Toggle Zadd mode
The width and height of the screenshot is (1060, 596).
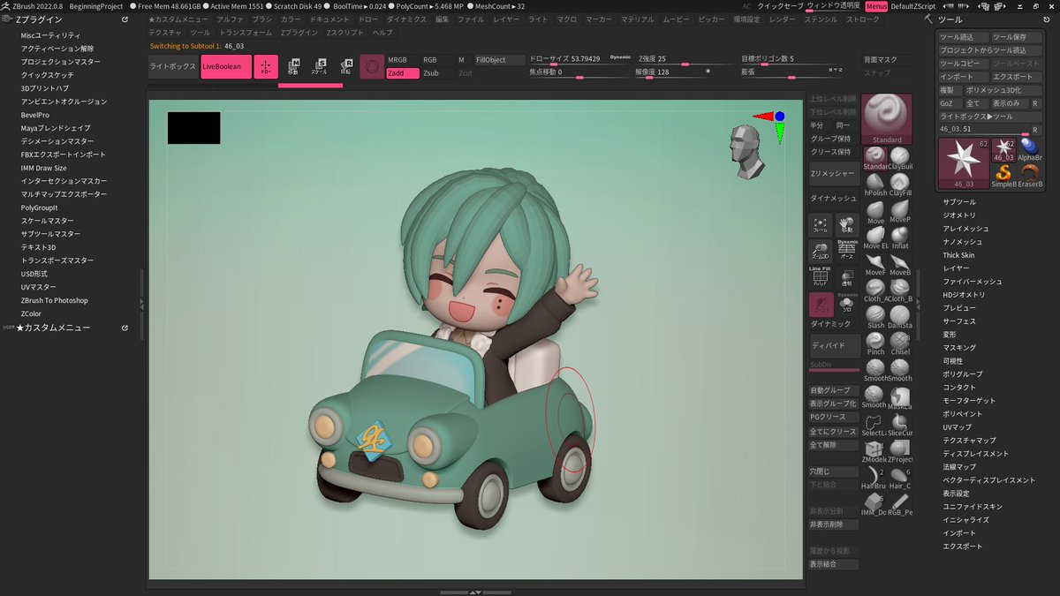pyautogui.click(x=403, y=73)
